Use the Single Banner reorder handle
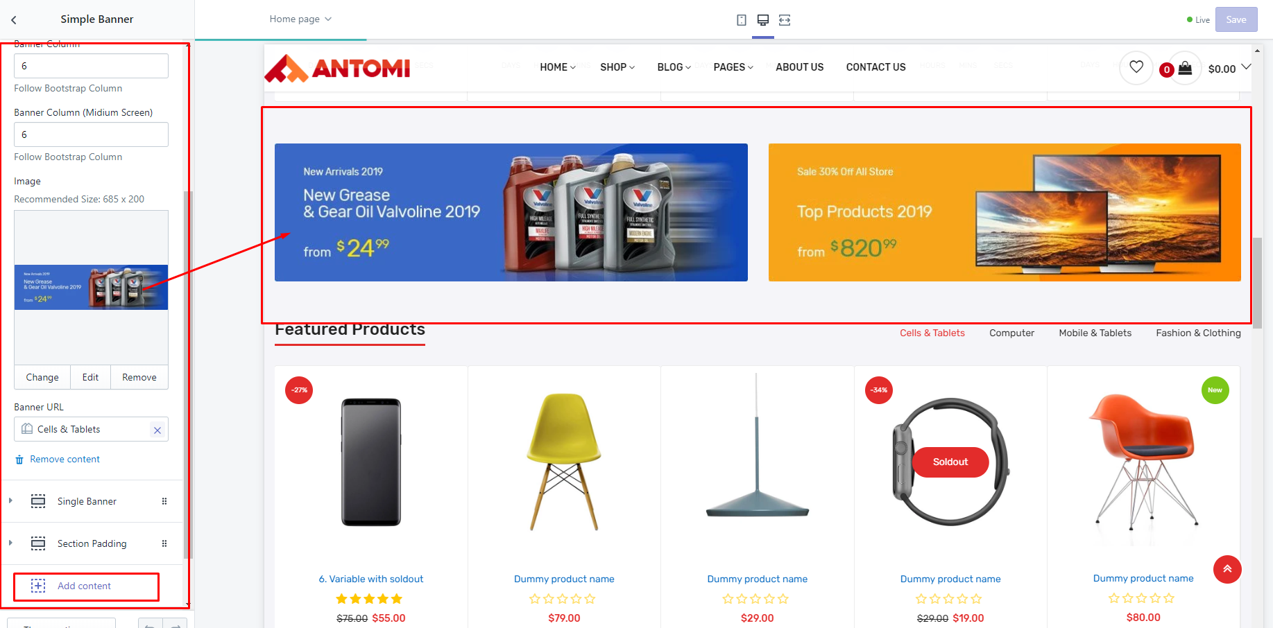The image size is (1273, 628). click(x=164, y=501)
